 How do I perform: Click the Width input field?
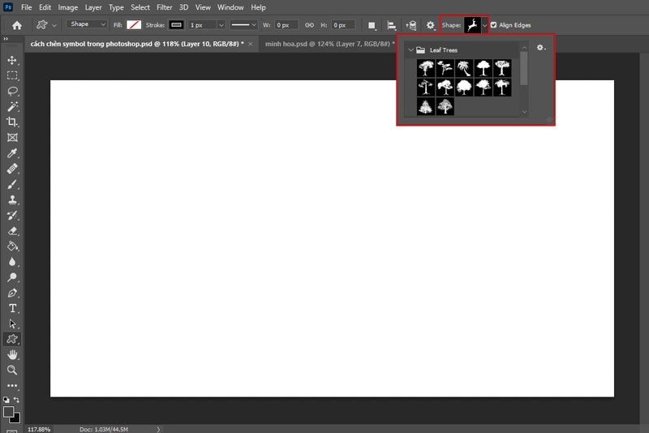coord(286,25)
